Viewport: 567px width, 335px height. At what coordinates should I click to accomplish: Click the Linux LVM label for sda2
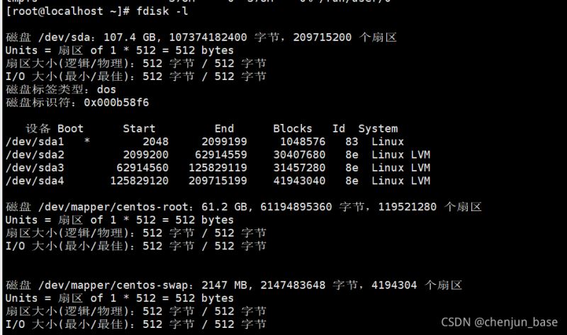(400, 154)
